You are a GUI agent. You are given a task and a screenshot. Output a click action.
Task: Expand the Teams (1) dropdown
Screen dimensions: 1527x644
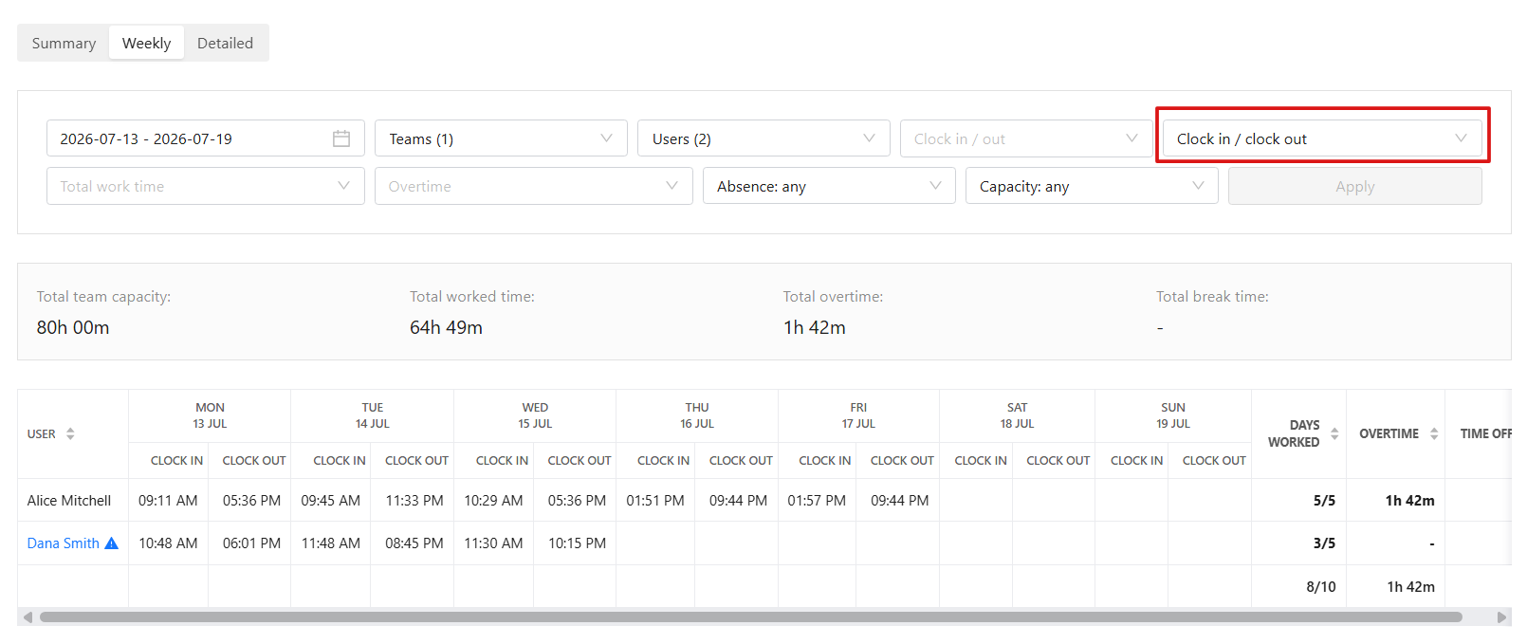coord(501,138)
